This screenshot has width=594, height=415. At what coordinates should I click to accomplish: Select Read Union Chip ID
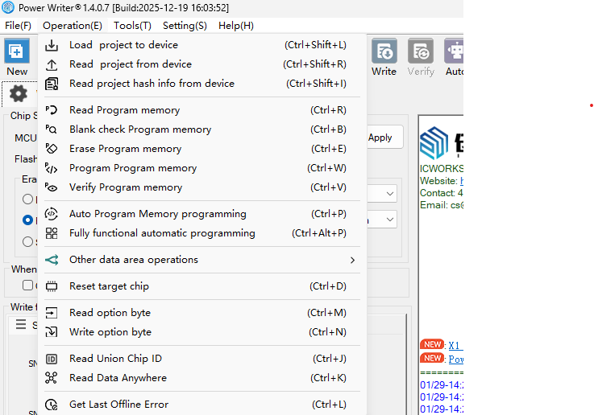pyautogui.click(x=115, y=359)
